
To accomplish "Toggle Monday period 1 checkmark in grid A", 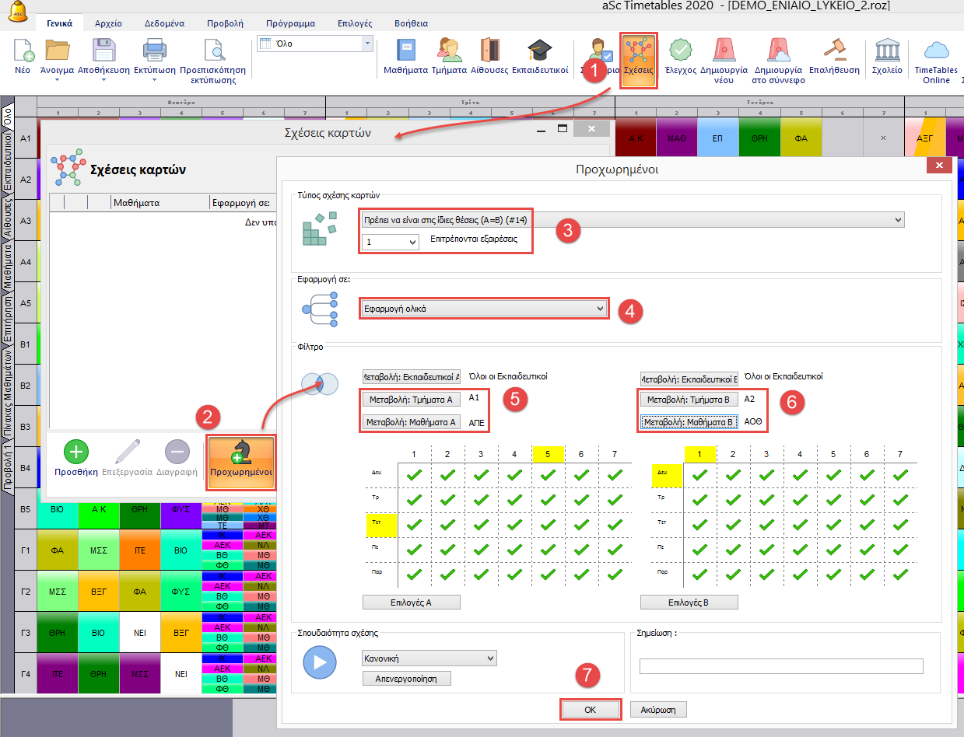I will pyautogui.click(x=414, y=473).
